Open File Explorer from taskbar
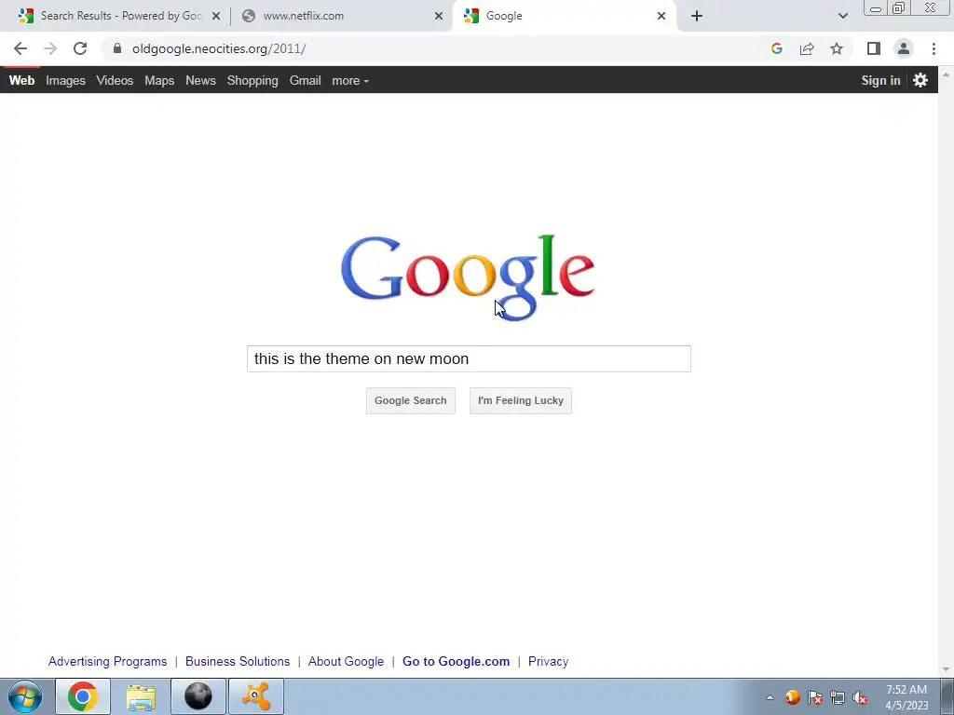 tap(141, 696)
